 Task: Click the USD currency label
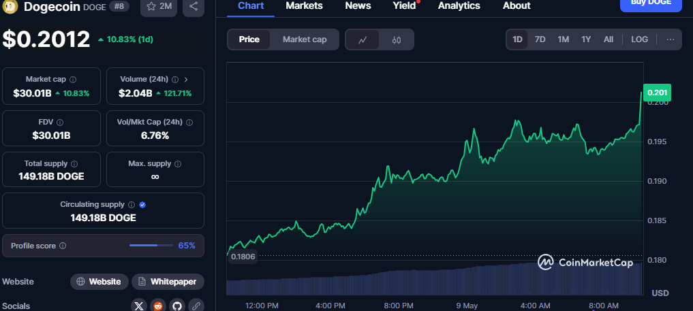(x=660, y=293)
